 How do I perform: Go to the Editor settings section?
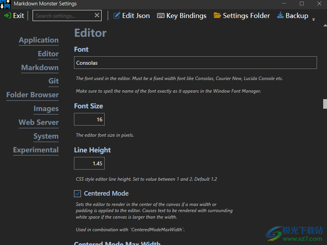pyautogui.click(x=48, y=54)
